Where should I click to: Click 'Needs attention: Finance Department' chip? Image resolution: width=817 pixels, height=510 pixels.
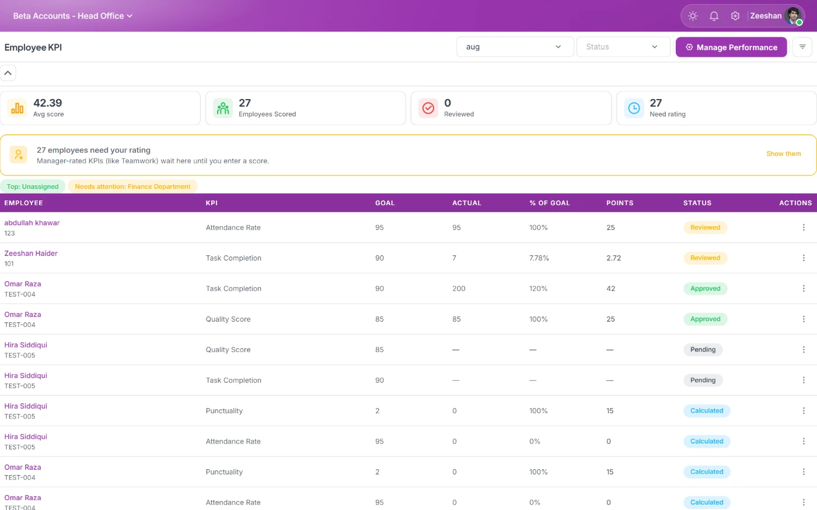(132, 187)
